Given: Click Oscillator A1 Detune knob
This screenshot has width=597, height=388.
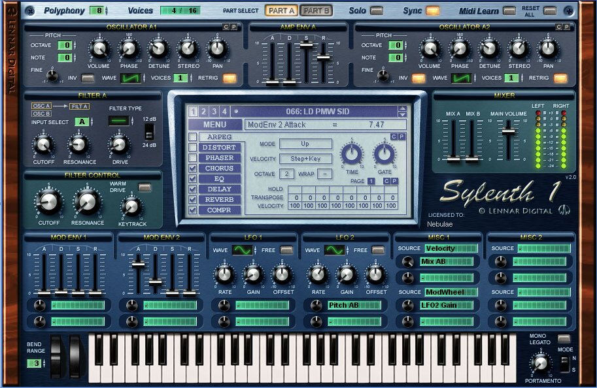Looking at the screenshot, I should coord(158,49).
